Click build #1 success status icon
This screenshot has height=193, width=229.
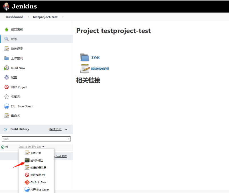(x=3, y=147)
